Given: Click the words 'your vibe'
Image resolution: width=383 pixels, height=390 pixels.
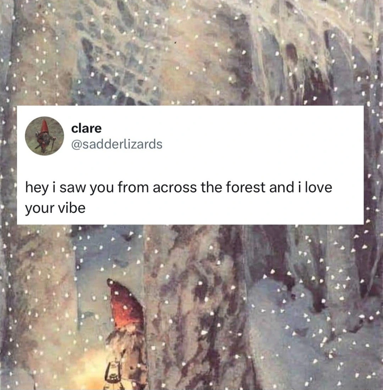Looking at the screenshot, I should 55,209.
